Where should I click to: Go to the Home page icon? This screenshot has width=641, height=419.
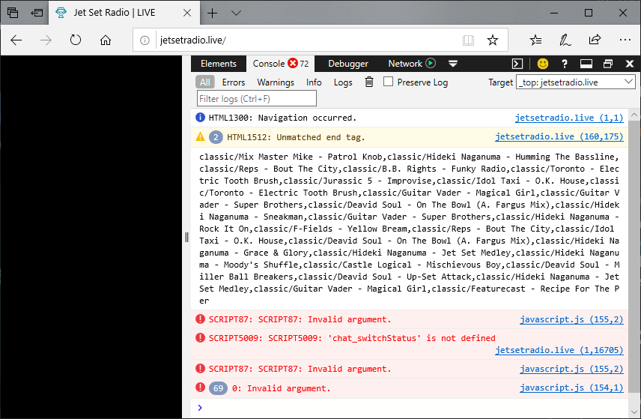coord(106,40)
